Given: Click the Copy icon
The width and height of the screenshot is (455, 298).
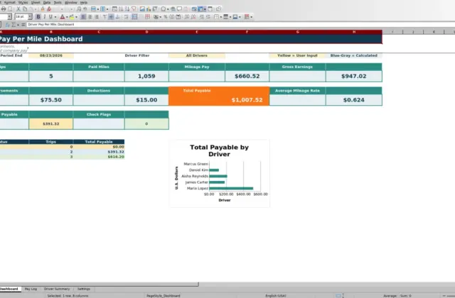Looking at the screenshot, I should (x=25, y=9).
